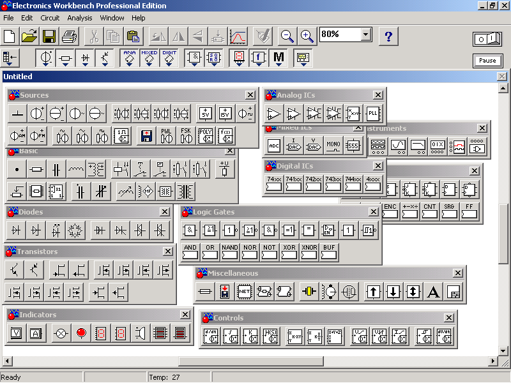This screenshot has height=383, width=511.
Task: Choose the NET netlist component
Action: point(245,292)
